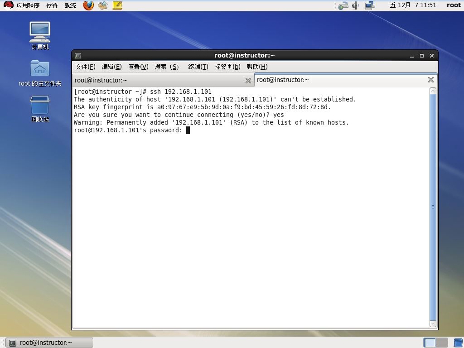The image size is (464, 348).
Task: Click the root@instructor taskbar button
Action: [x=49, y=343]
